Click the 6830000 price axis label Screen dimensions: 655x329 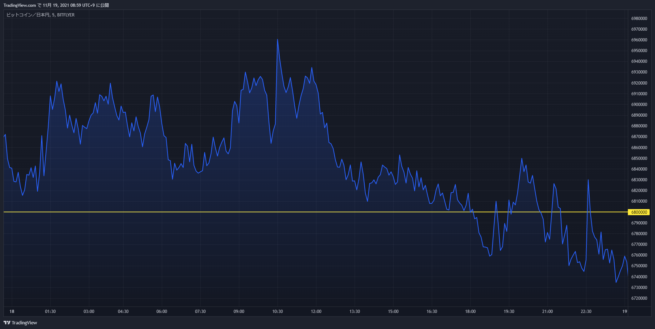point(639,180)
